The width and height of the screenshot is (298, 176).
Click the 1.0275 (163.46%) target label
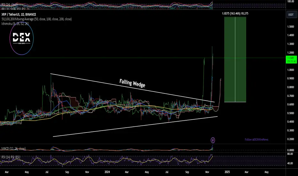point(235,13)
